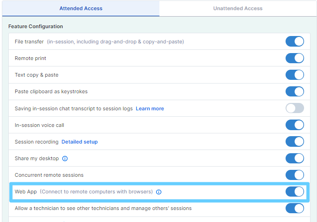Toggle Paste clipboard as keystrokes switch
The image size is (317, 222).
point(295,91)
